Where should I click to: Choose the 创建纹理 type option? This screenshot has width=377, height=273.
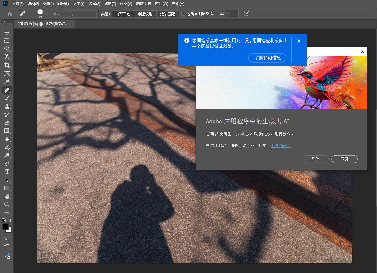(145, 14)
